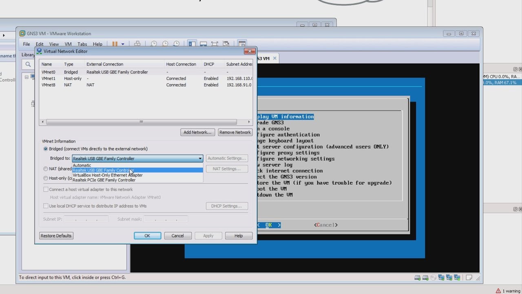Open DHCP Settings
This screenshot has width=522, height=294.
pos(227,206)
